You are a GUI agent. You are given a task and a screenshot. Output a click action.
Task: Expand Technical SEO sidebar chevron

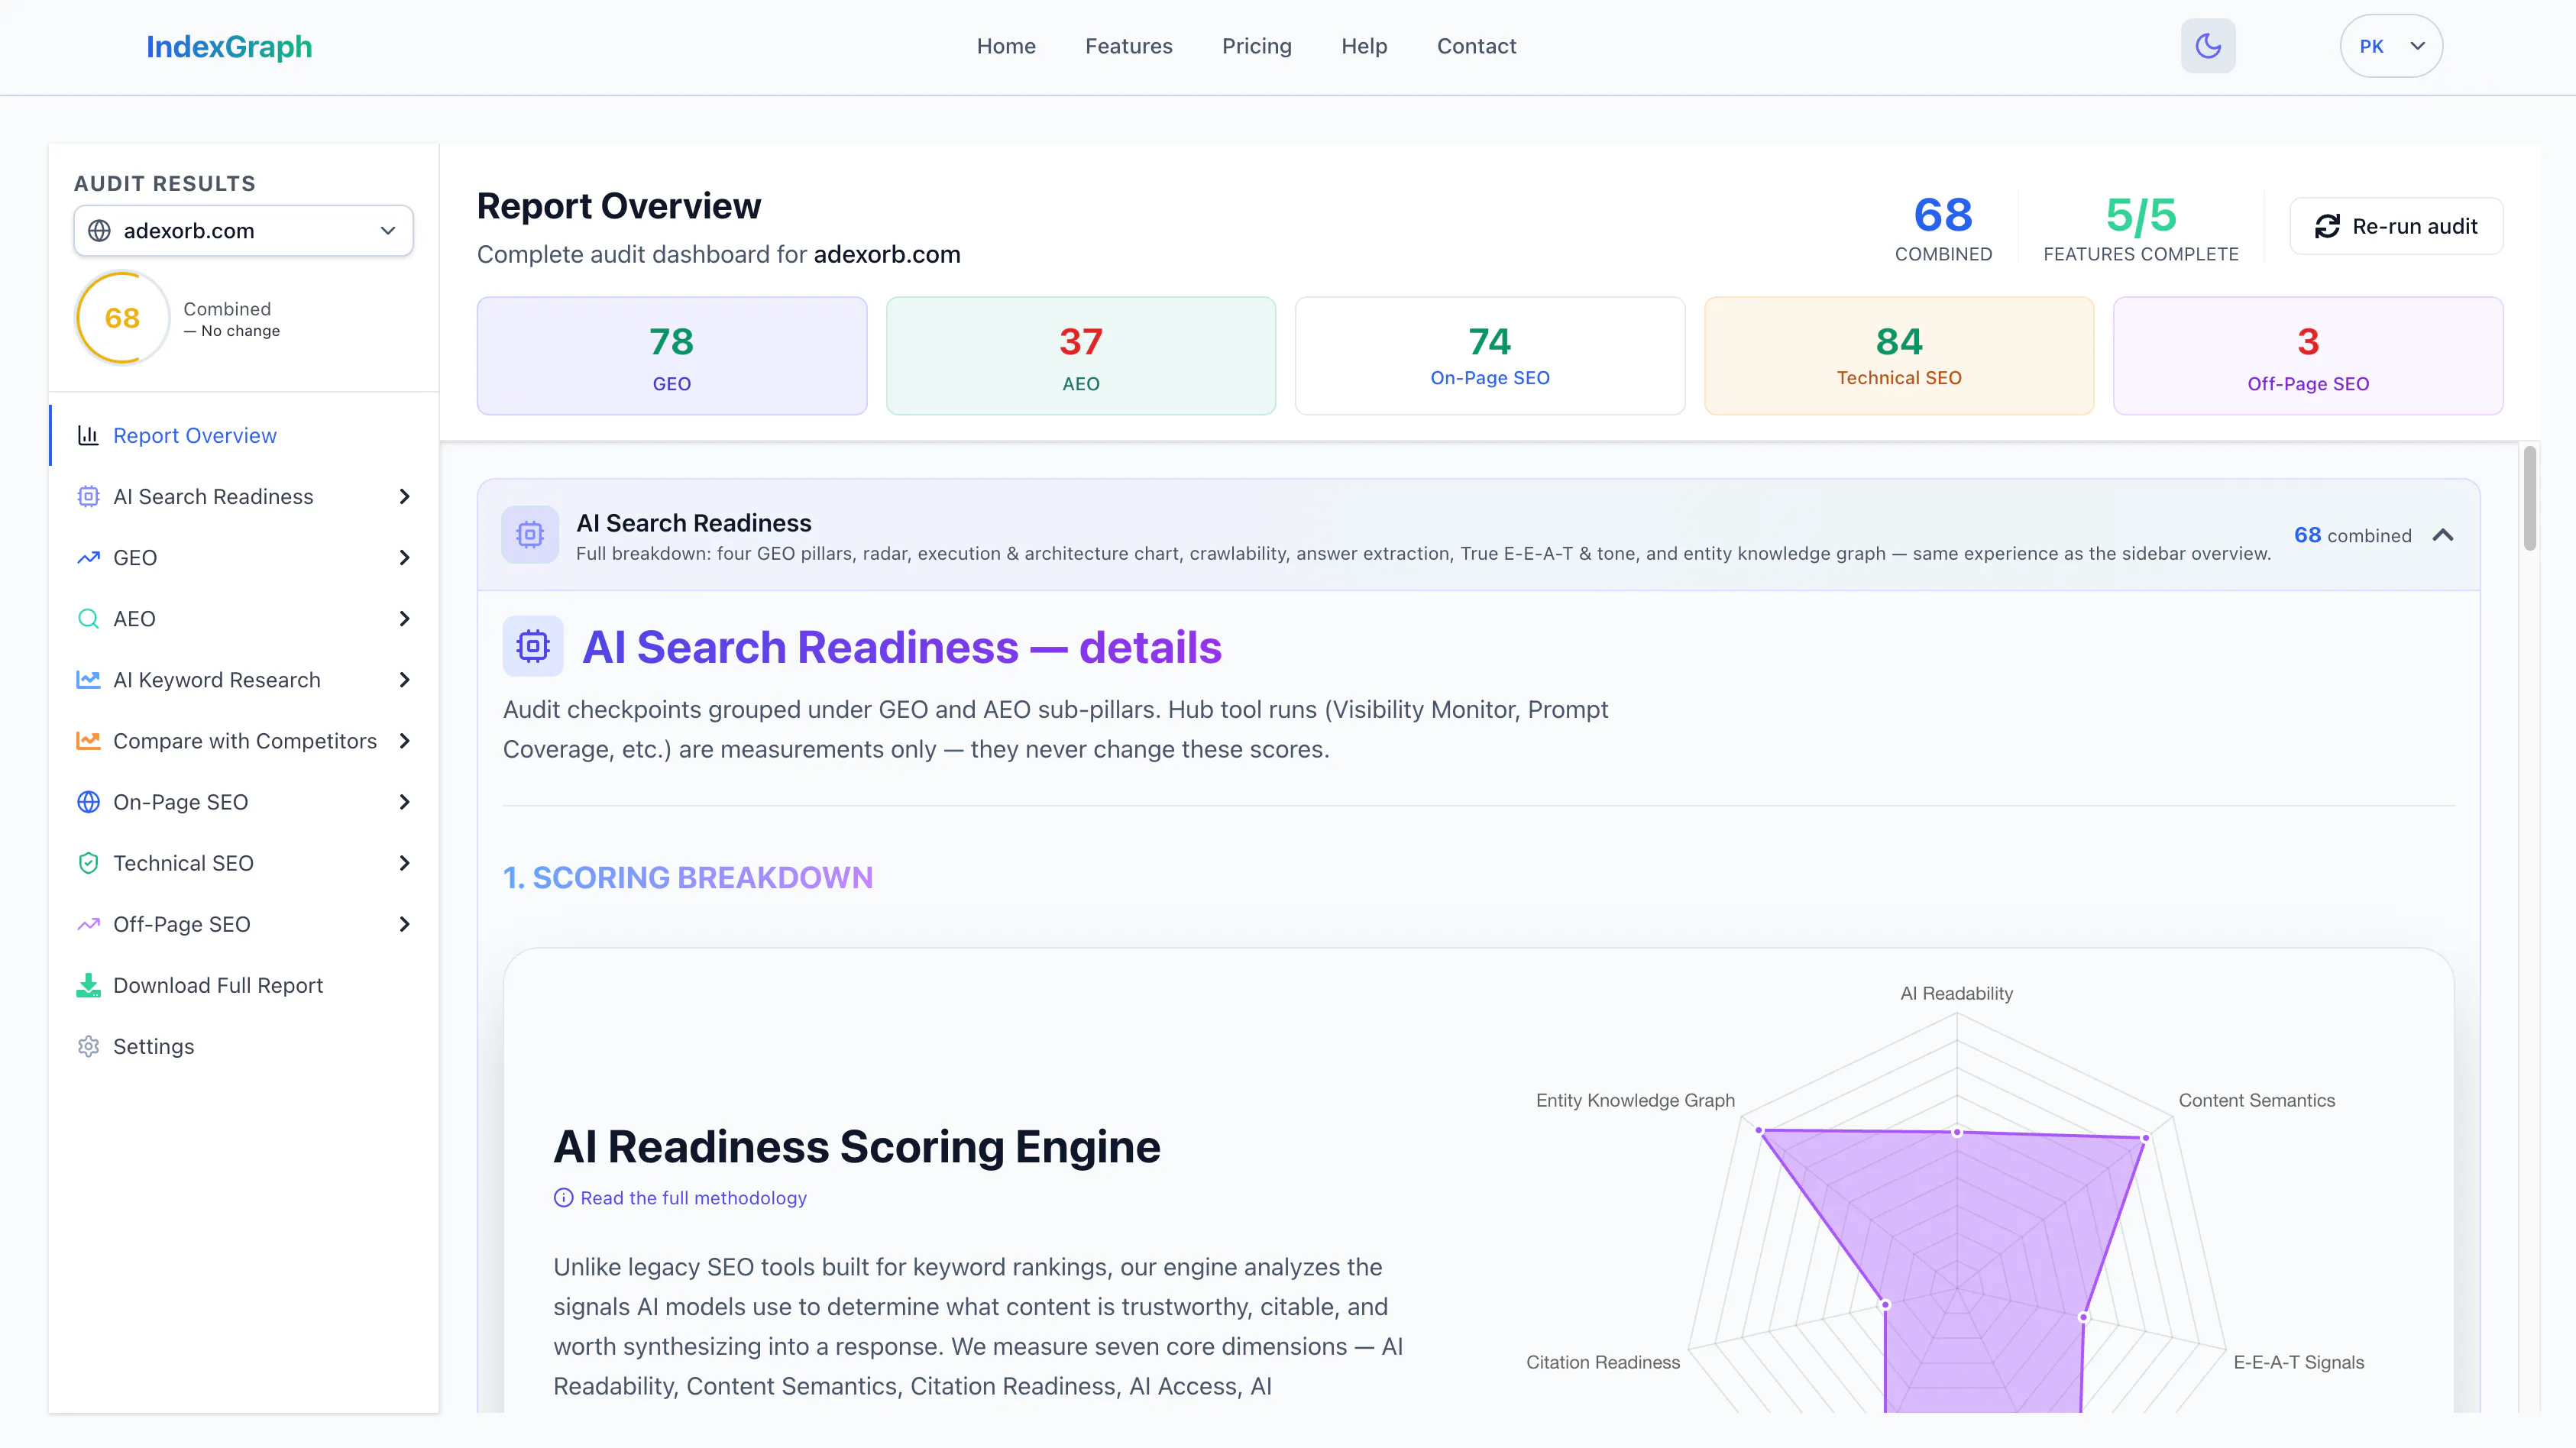coord(405,863)
